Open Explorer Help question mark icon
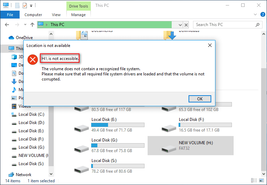Screen dimensions: 267x185 pos(263,15)
